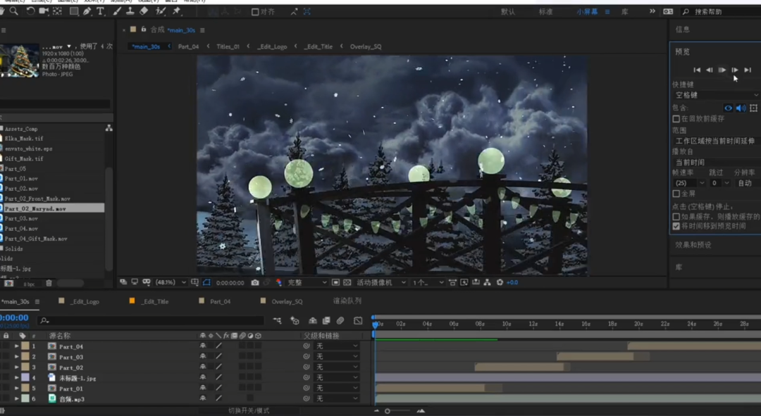Click the reset exposure icon
761x416 pixels.
(x=500, y=282)
